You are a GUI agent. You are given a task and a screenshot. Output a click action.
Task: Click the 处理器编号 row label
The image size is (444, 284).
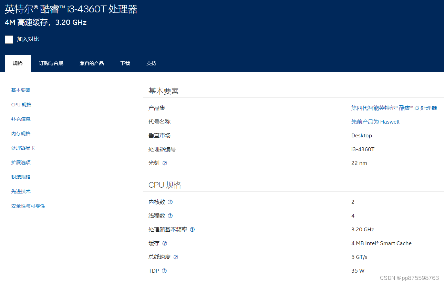tap(162, 149)
